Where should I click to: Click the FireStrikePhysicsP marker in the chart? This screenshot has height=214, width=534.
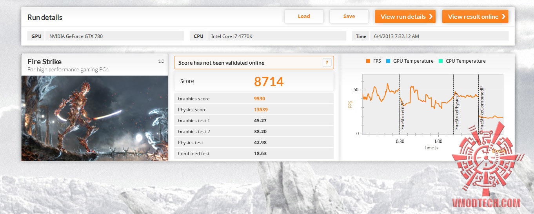(x=456, y=111)
